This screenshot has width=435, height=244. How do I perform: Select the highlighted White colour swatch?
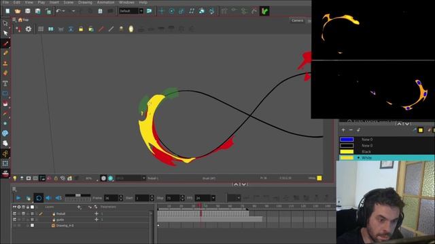[347, 158]
